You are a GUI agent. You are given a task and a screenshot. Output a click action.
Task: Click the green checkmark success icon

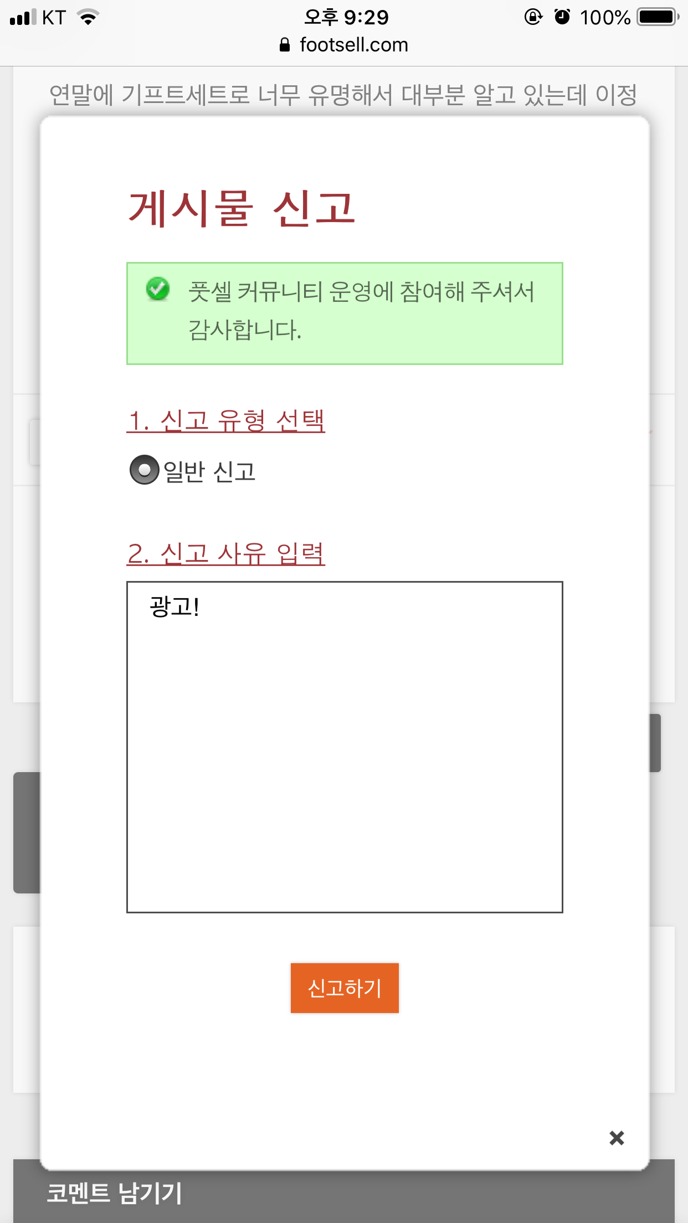pyautogui.click(x=158, y=289)
